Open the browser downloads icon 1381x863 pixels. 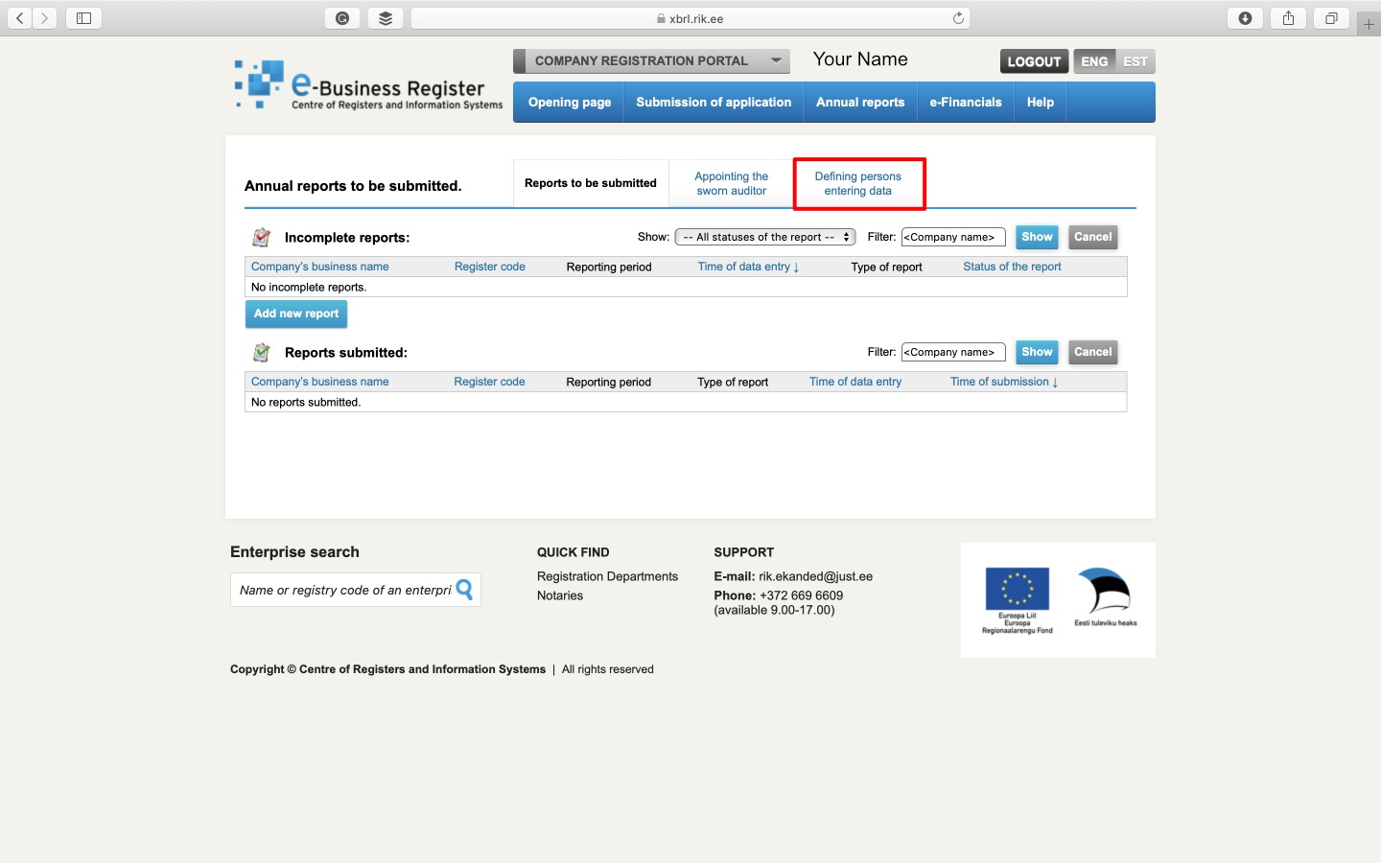[x=1245, y=17]
